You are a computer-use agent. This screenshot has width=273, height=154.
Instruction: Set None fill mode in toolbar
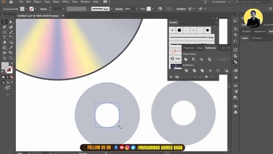click(x=12, y=77)
